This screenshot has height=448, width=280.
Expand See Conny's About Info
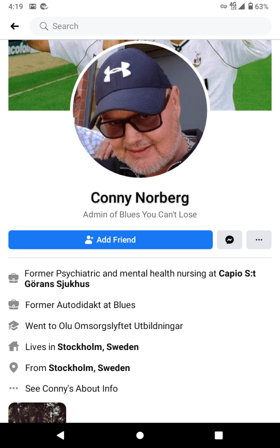[x=71, y=388]
